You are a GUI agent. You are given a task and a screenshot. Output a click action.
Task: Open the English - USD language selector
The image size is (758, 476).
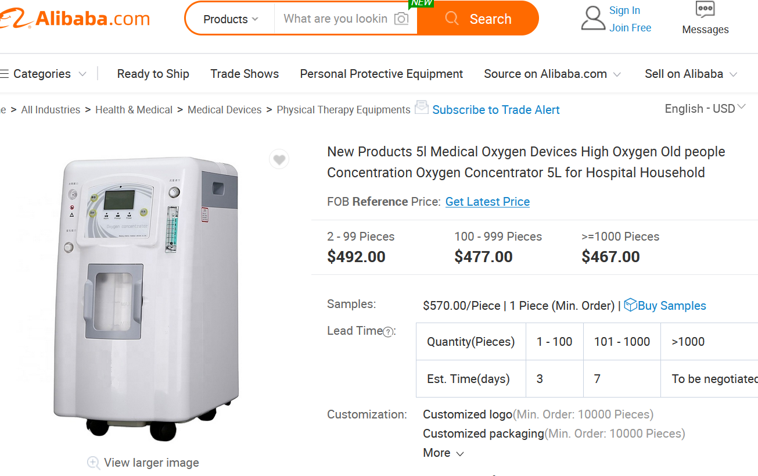coord(705,109)
